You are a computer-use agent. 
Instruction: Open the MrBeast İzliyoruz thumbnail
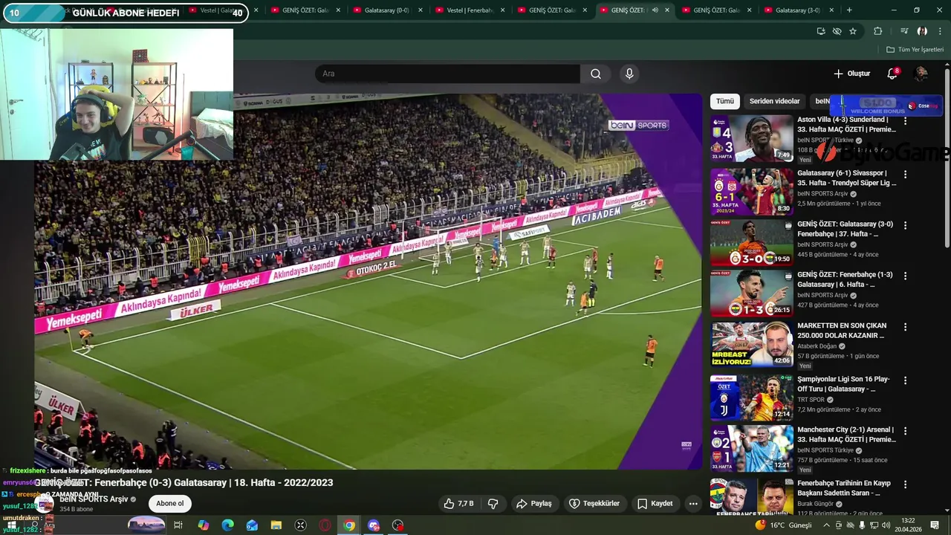pos(751,343)
